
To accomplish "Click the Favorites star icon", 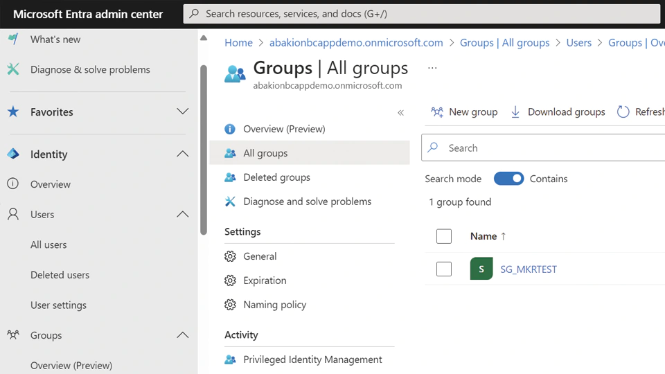I will click(13, 112).
